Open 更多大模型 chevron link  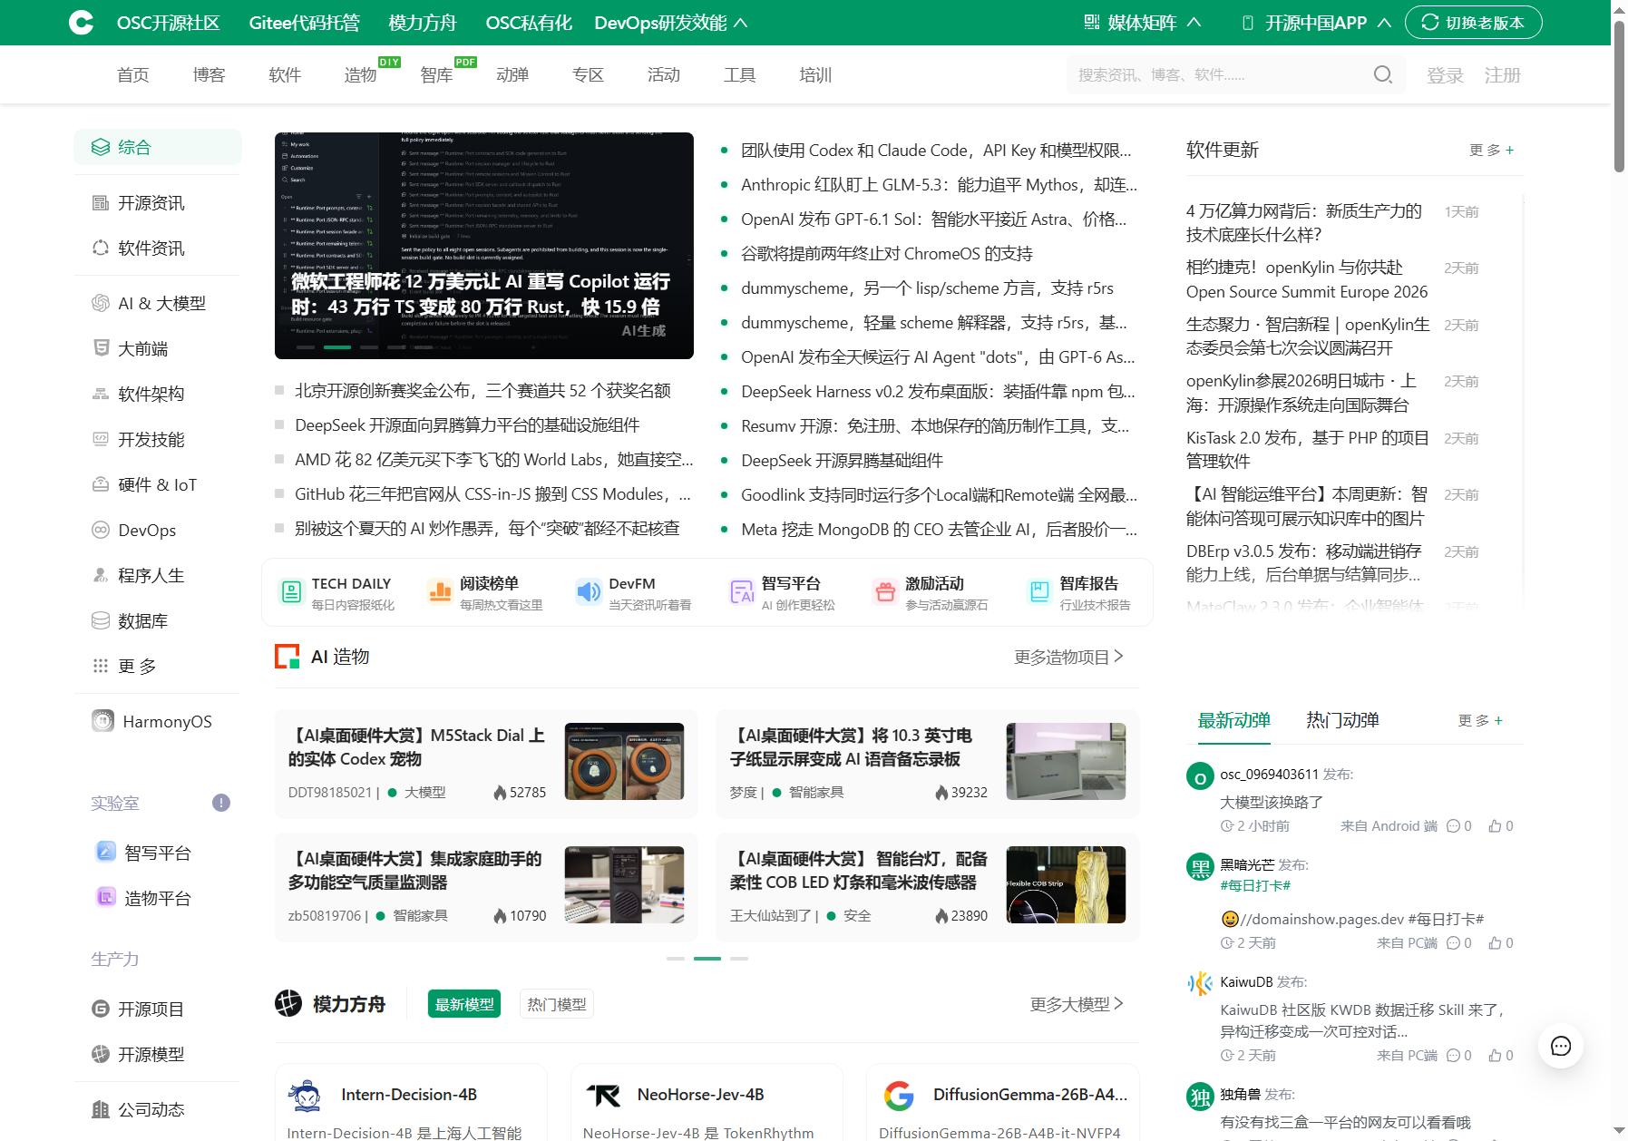pos(1077,1004)
